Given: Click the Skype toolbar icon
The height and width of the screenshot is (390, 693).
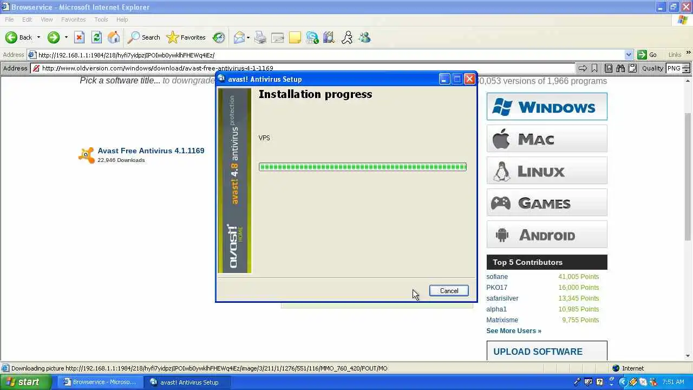Looking at the screenshot, I should [312, 37].
